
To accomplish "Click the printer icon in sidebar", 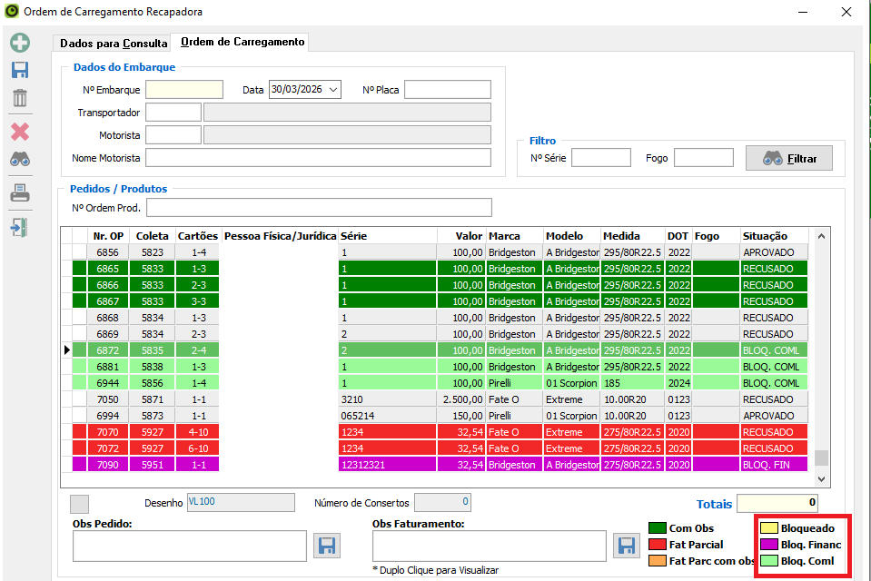I will 20,193.
